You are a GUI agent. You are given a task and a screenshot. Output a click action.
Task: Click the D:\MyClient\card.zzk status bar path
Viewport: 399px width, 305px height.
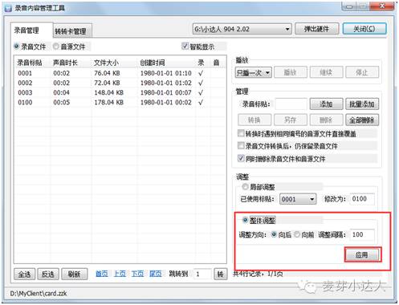pos(39,294)
